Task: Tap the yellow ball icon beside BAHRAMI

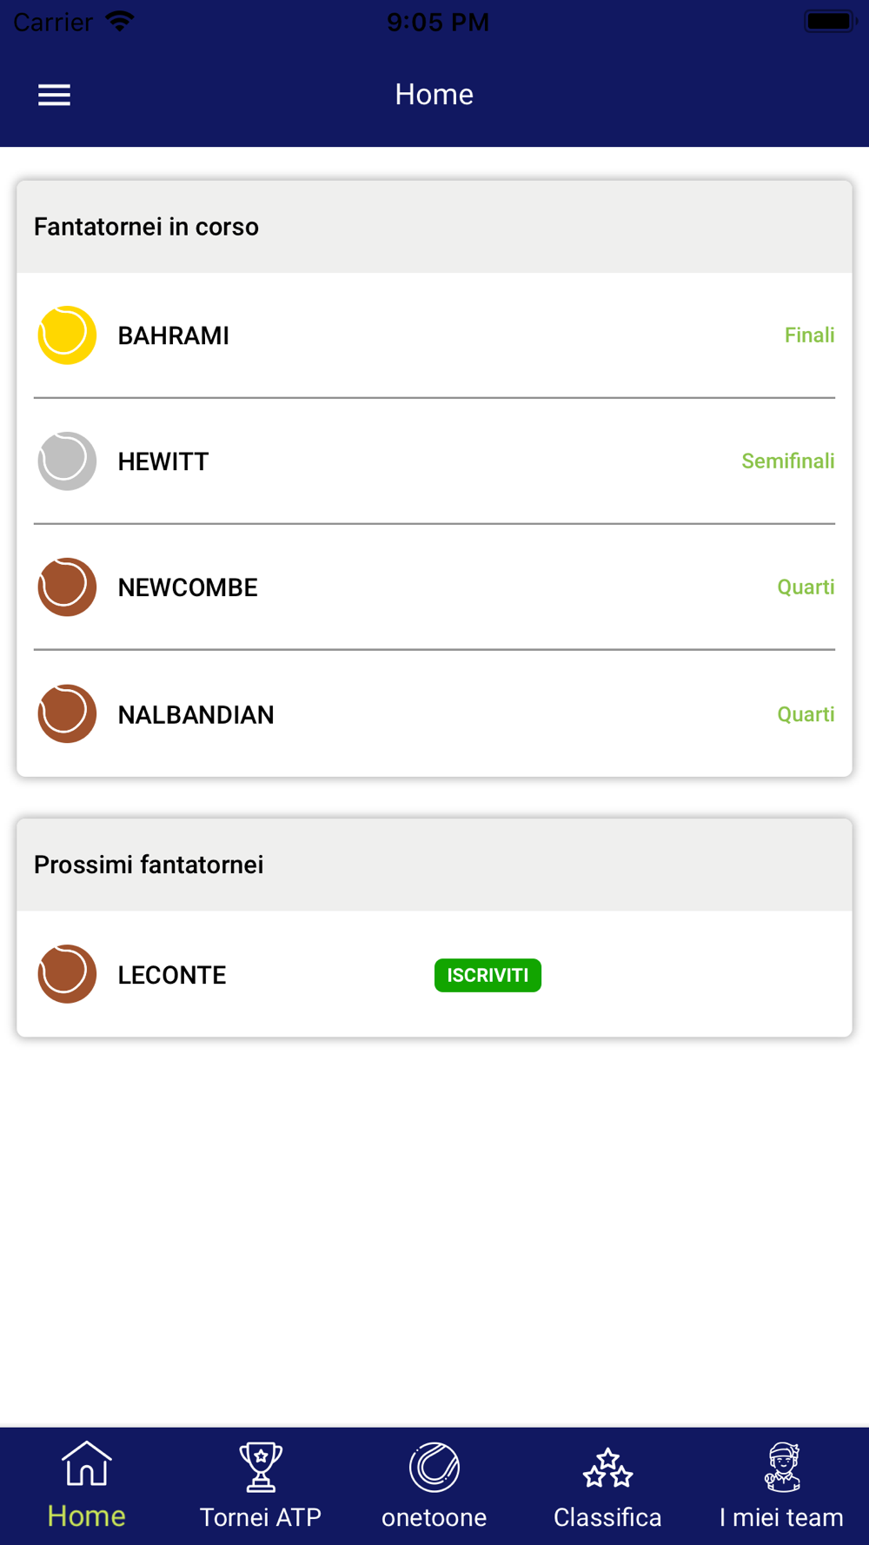Action: (67, 335)
